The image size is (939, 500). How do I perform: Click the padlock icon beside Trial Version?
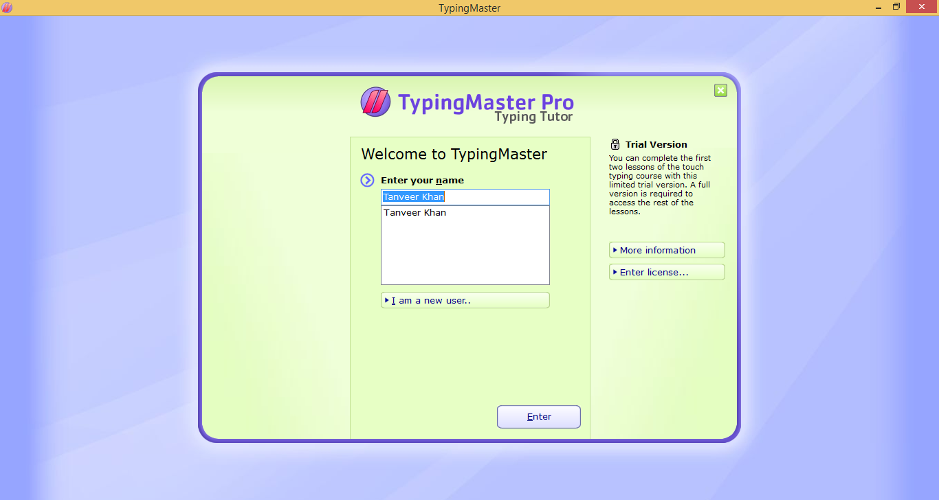(x=615, y=144)
